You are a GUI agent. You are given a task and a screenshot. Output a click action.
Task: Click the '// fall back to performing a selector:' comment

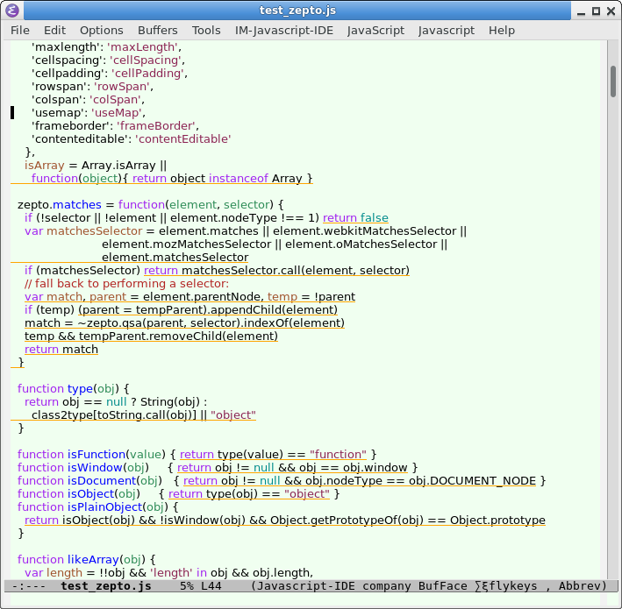coord(126,284)
